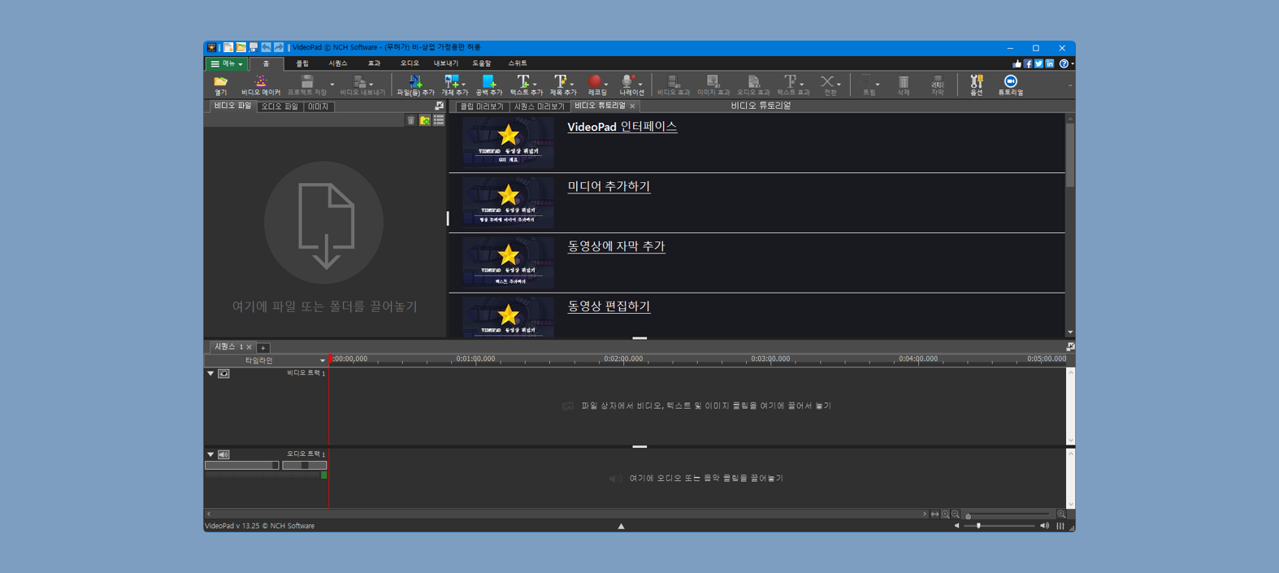Click the thumbs-up like icon
The height and width of the screenshot is (573, 1279).
coord(1017,63)
